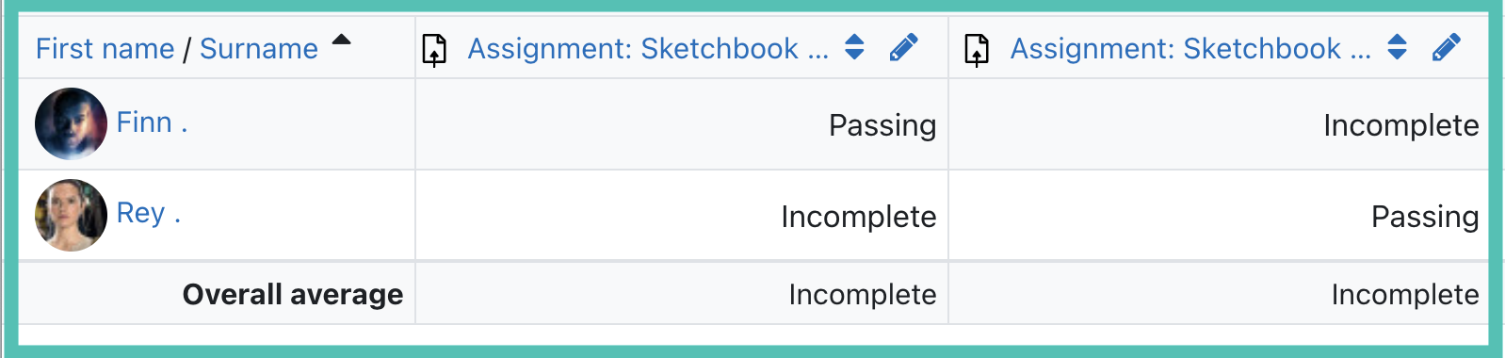The height and width of the screenshot is (358, 1505).
Task: Click second Sketchbook column assignment file icon
Action: pyautogui.click(x=977, y=49)
